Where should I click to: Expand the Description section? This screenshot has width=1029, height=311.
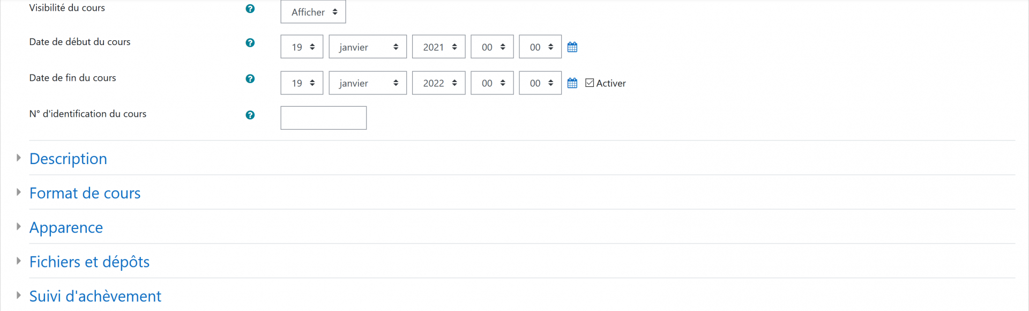(68, 159)
